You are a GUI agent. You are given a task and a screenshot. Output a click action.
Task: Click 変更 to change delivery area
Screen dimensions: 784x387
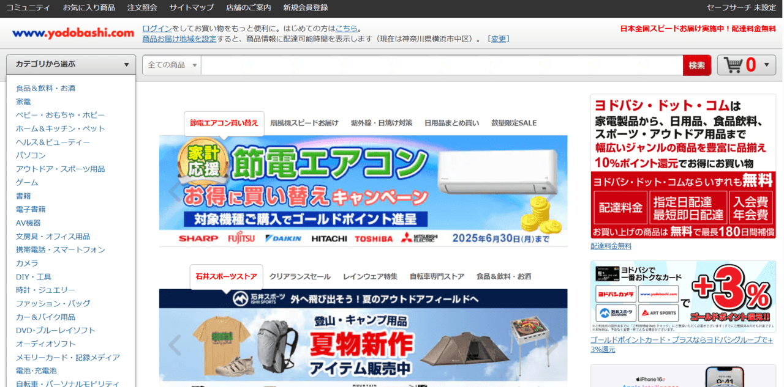pyautogui.click(x=499, y=39)
